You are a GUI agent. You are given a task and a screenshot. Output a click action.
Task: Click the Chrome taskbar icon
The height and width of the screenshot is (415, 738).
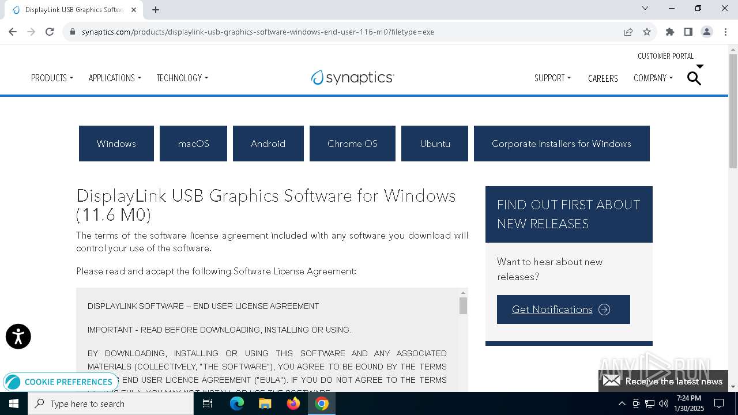coord(322,403)
